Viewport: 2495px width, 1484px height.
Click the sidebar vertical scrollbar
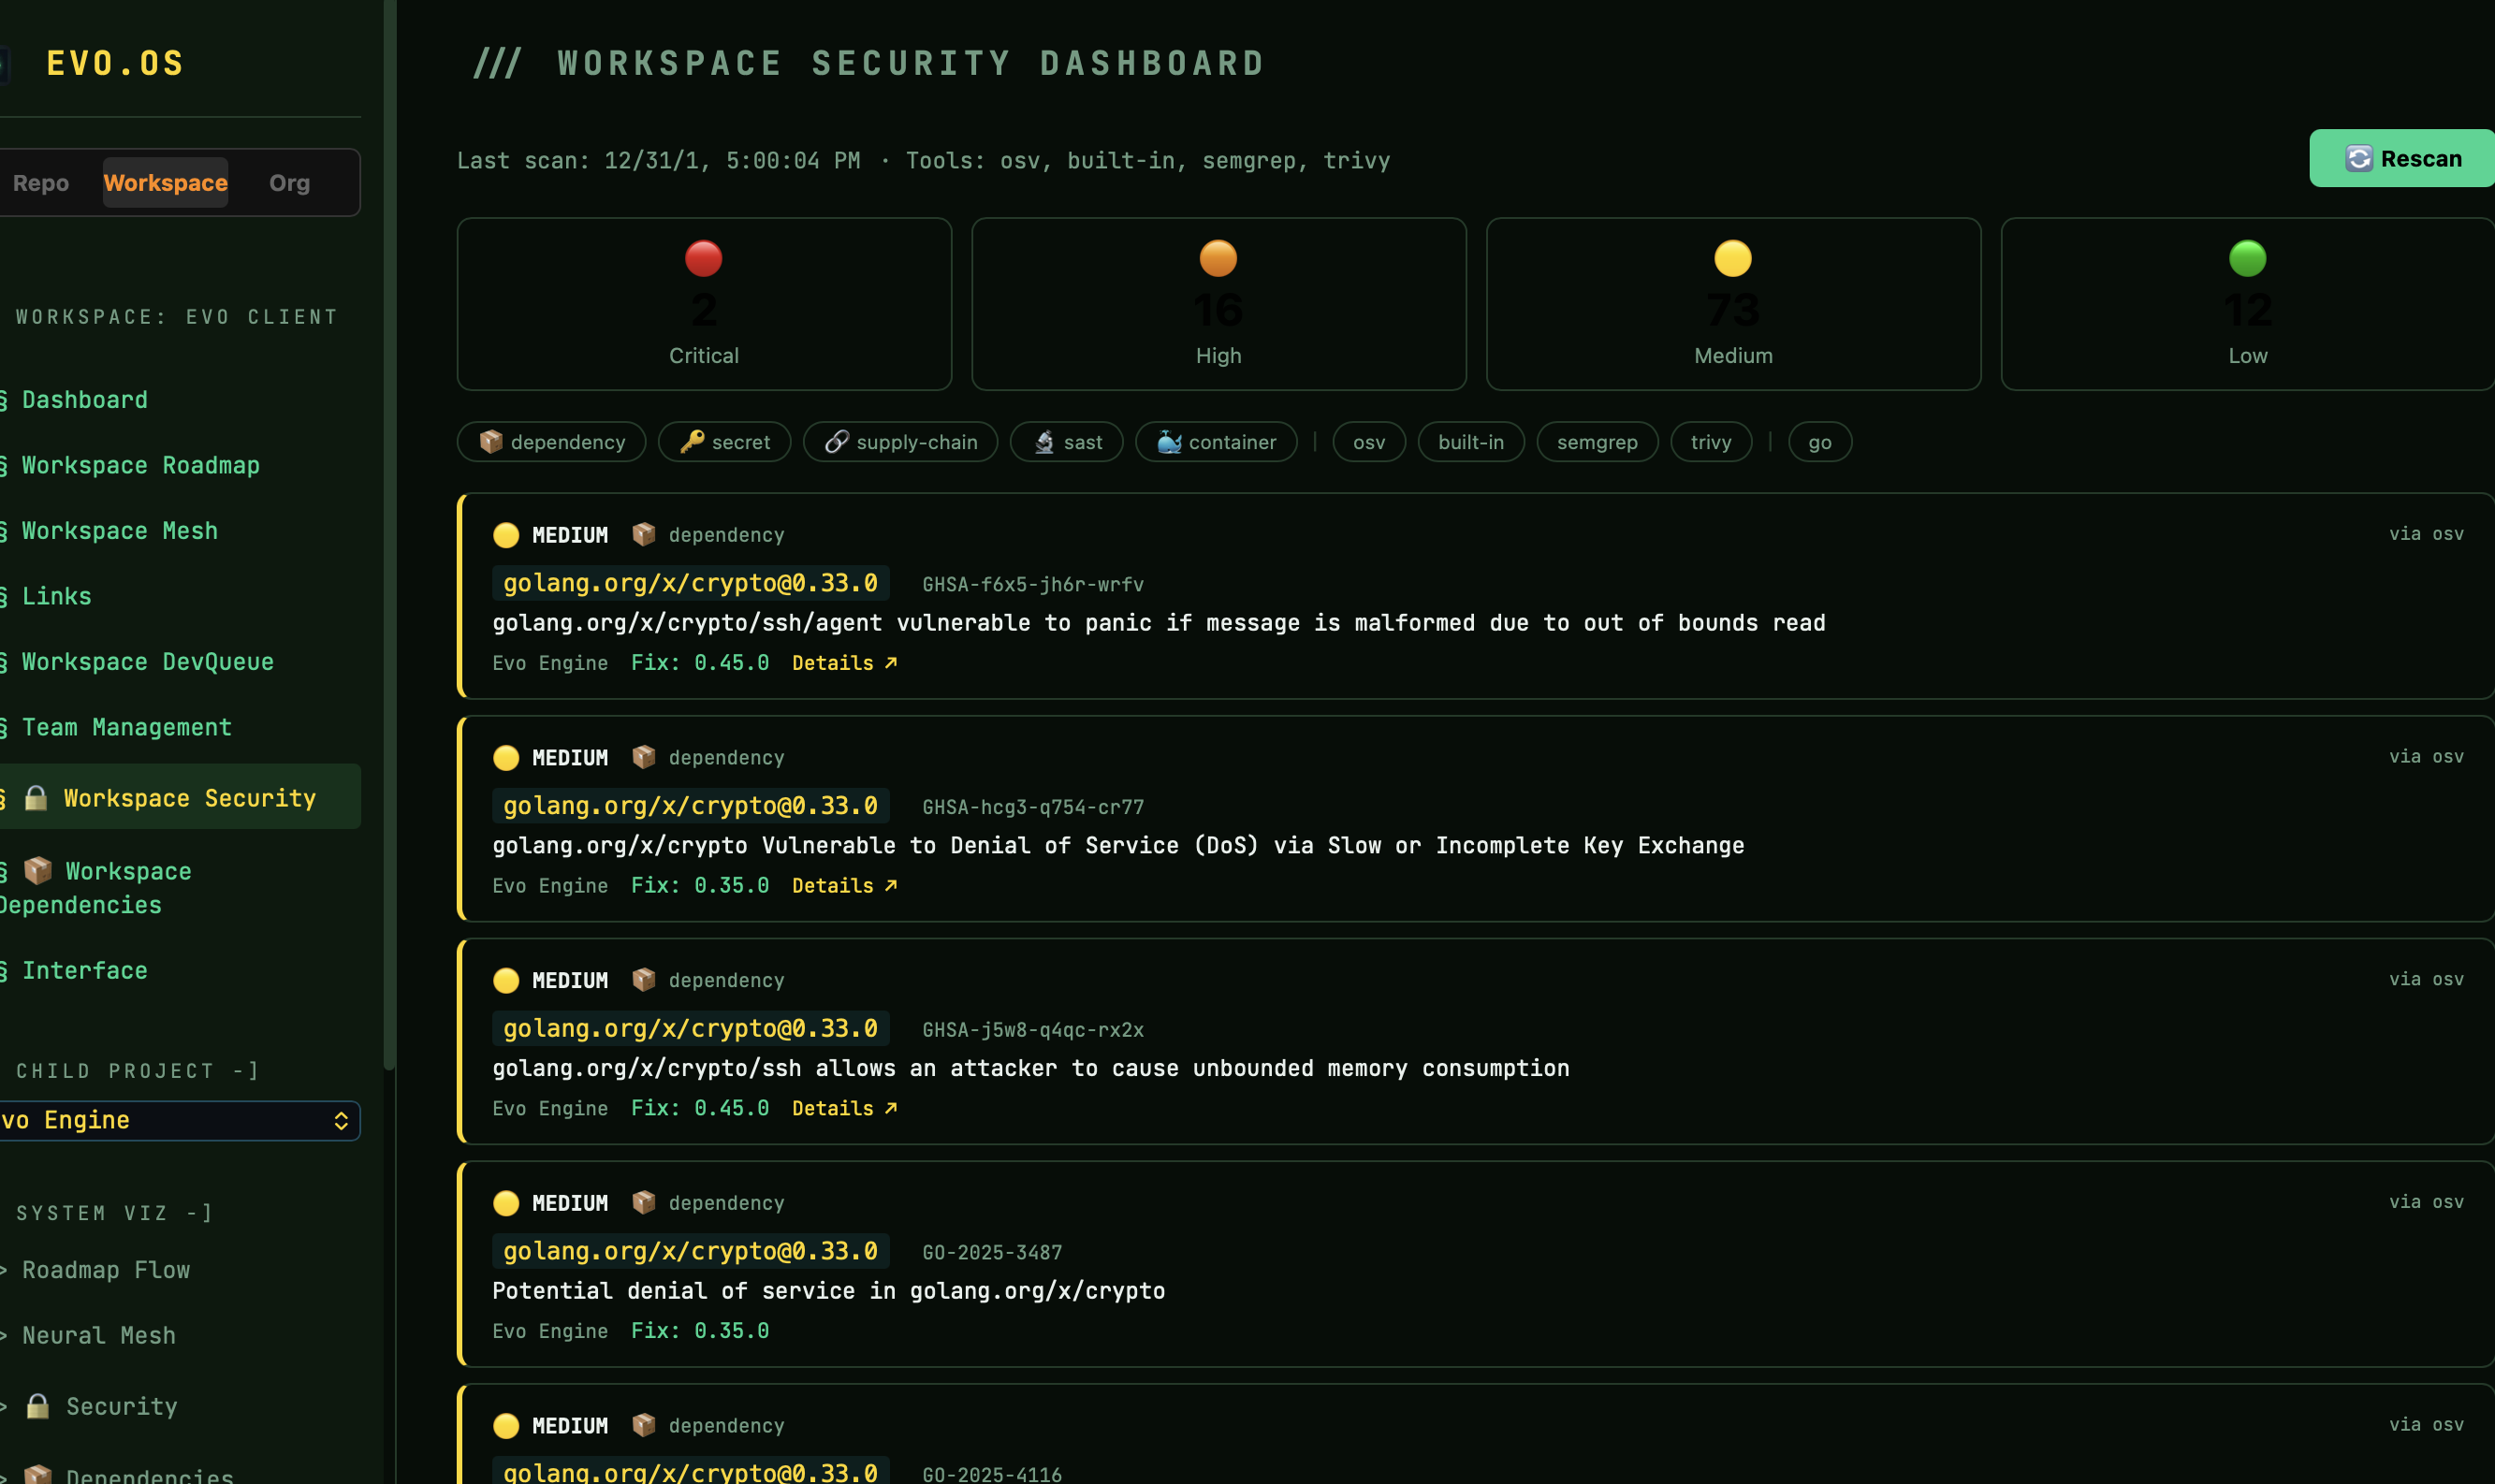pos(390,535)
